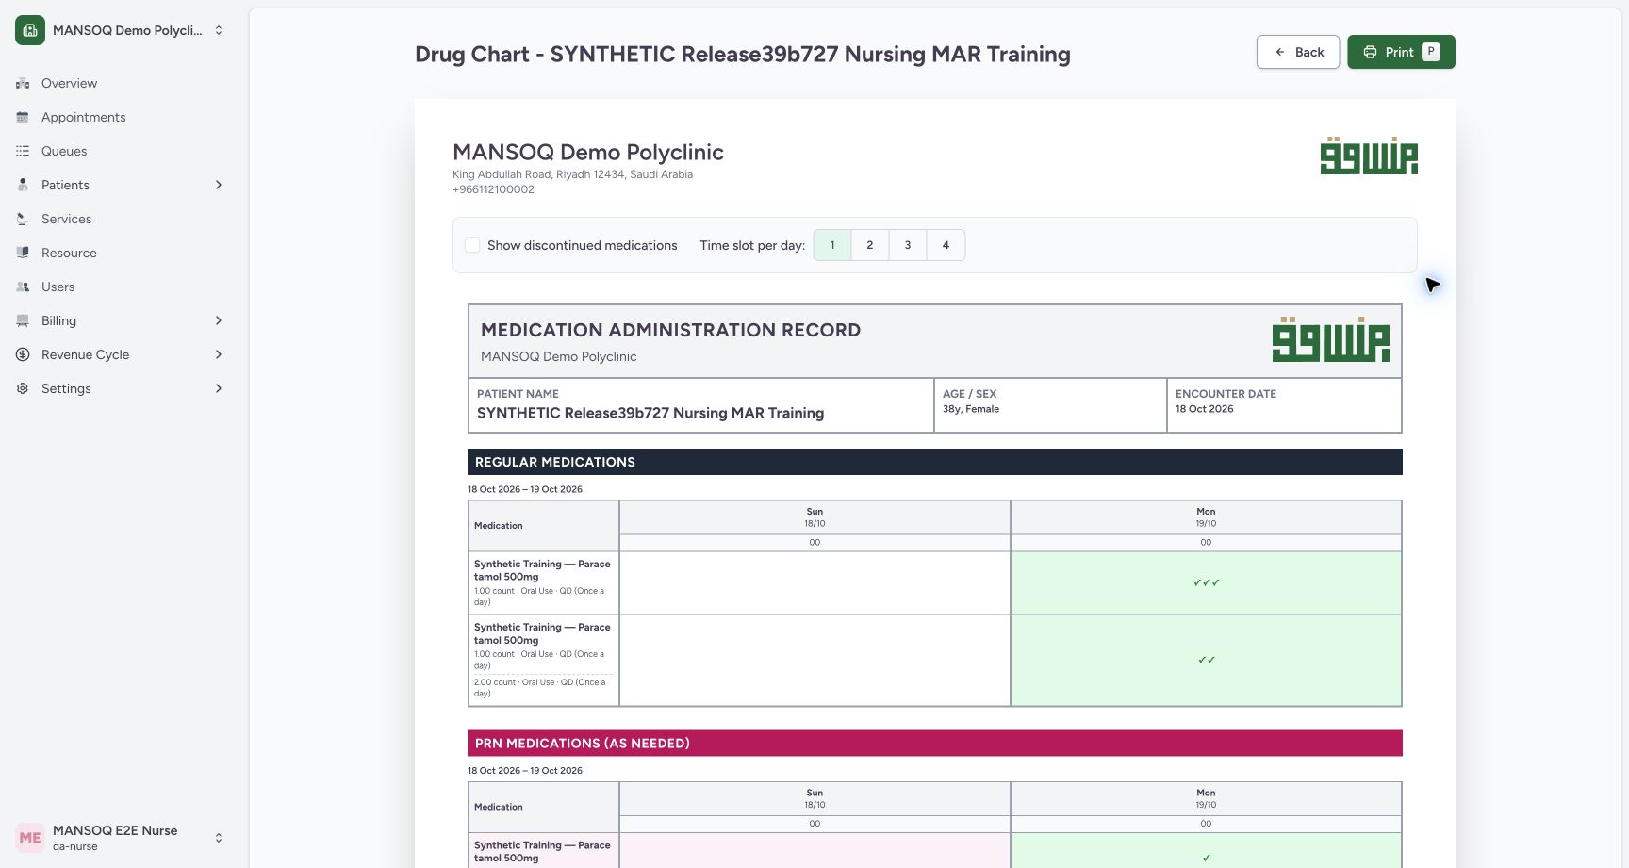Enable Show discontinued medications checkbox
This screenshot has height=868, width=1629.
click(x=472, y=245)
